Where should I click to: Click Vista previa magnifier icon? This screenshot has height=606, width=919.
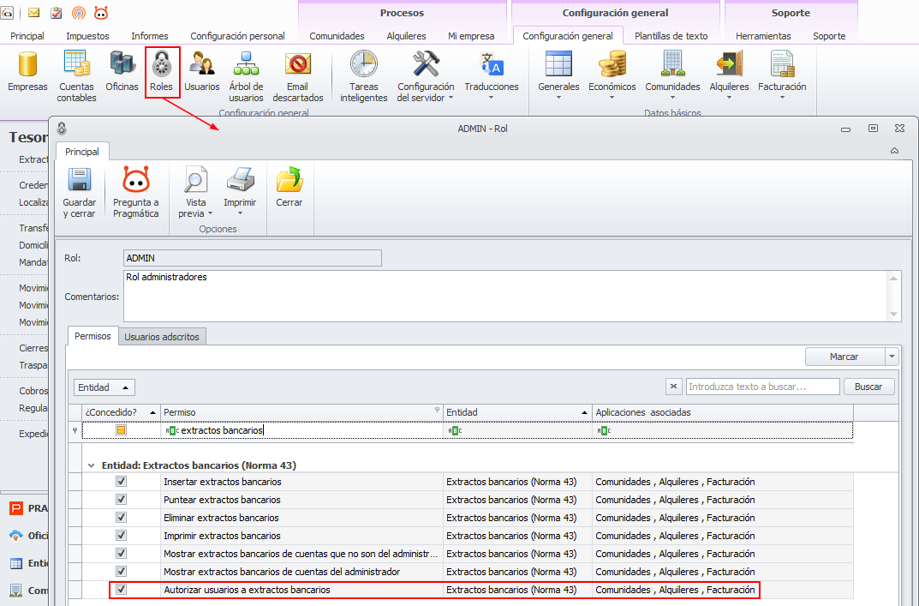click(x=195, y=181)
